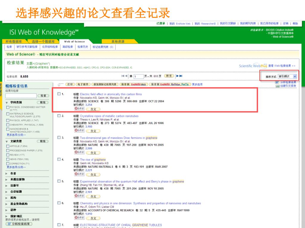
Task: Expand the 出版年 refine section
Action: (7, 186)
